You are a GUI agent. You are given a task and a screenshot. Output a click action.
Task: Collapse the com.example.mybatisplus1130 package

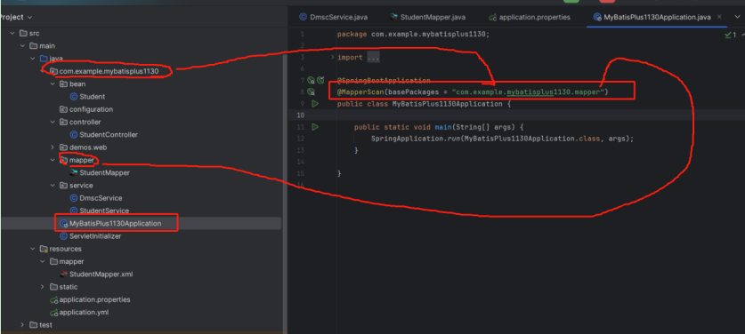(x=44, y=71)
